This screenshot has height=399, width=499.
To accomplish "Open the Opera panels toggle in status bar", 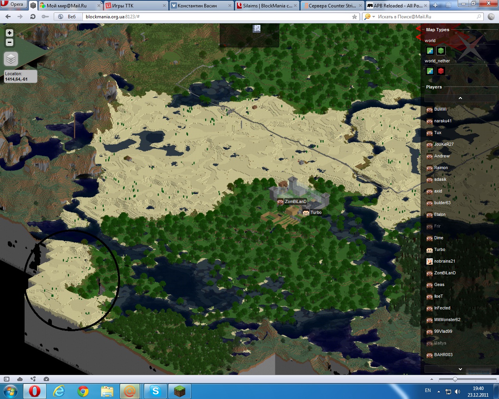I will tap(7, 379).
